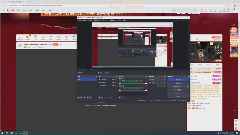Open the Tools menu in OBS
The width and height of the screenshot is (240, 135).
click(x=119, y=20)
